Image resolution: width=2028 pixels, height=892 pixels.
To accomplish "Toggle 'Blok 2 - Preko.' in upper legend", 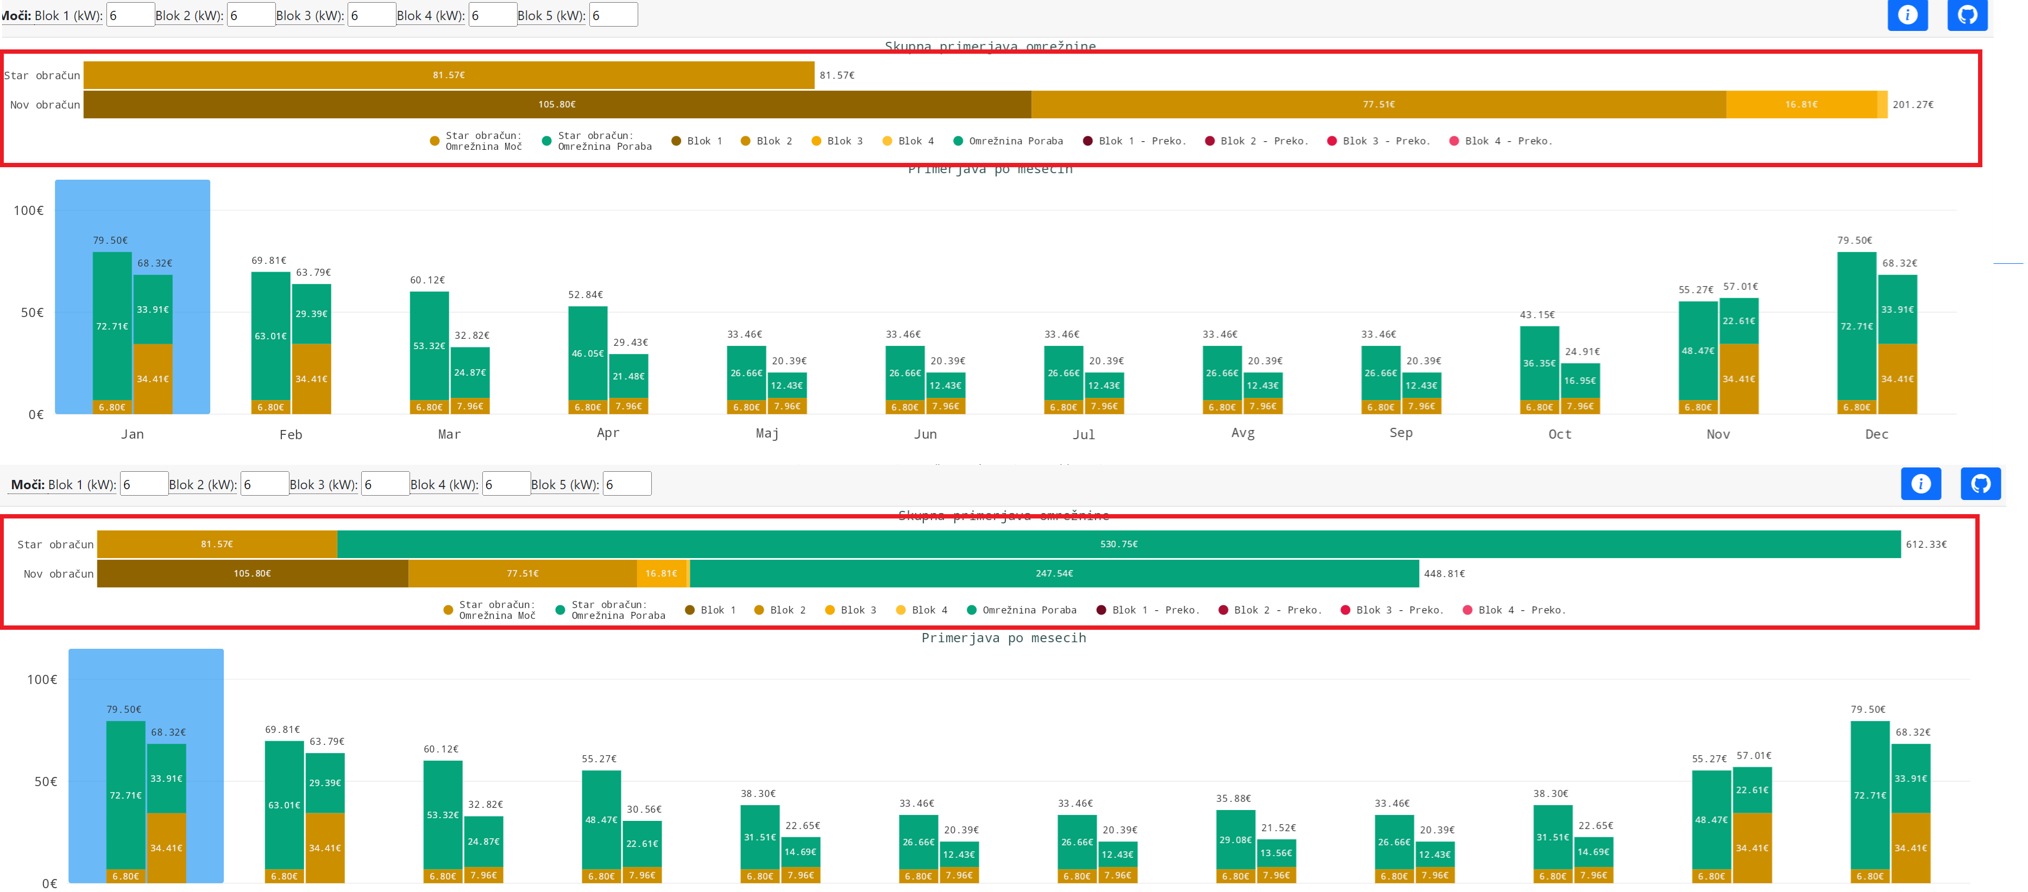I will [1256, 141].
